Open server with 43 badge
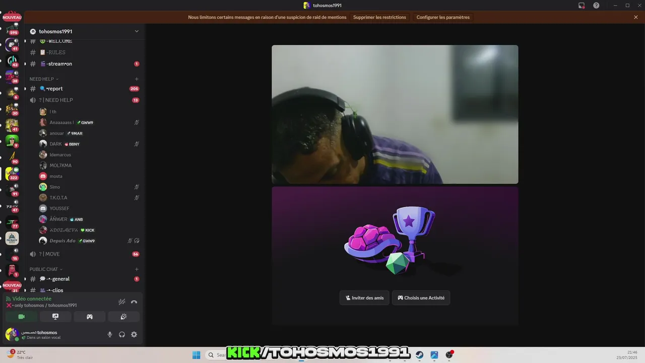The image size is (645, 363). point(12,61)
